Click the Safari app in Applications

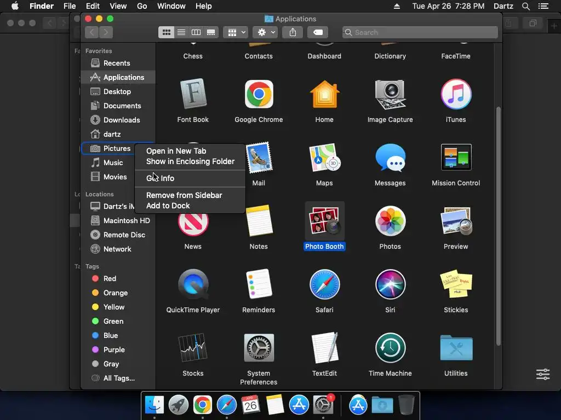(x=324, y=284)
